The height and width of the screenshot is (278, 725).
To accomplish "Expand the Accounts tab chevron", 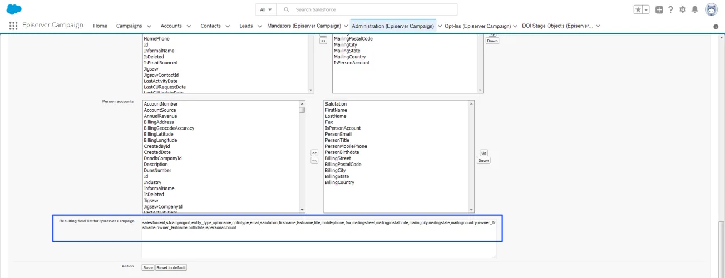I will tap(189, 26).
